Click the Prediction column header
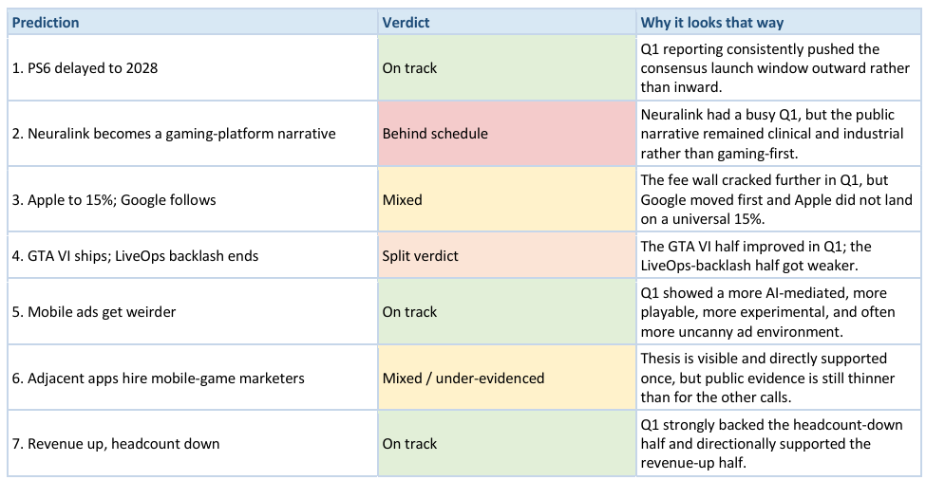The height and width of the screenshot is (480, 926). point(193,23)
